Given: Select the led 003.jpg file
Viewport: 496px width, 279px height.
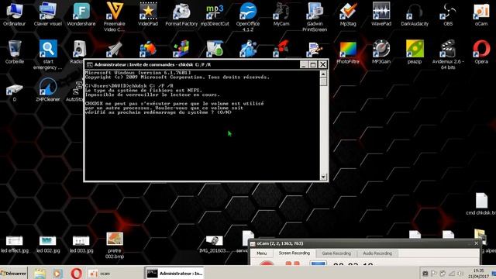Looking at the screenshot, I should tap(81, 244).
